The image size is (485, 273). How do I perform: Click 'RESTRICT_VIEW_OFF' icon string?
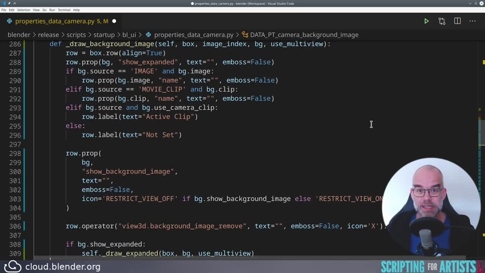pyautogui.click(x=140, y=199)
